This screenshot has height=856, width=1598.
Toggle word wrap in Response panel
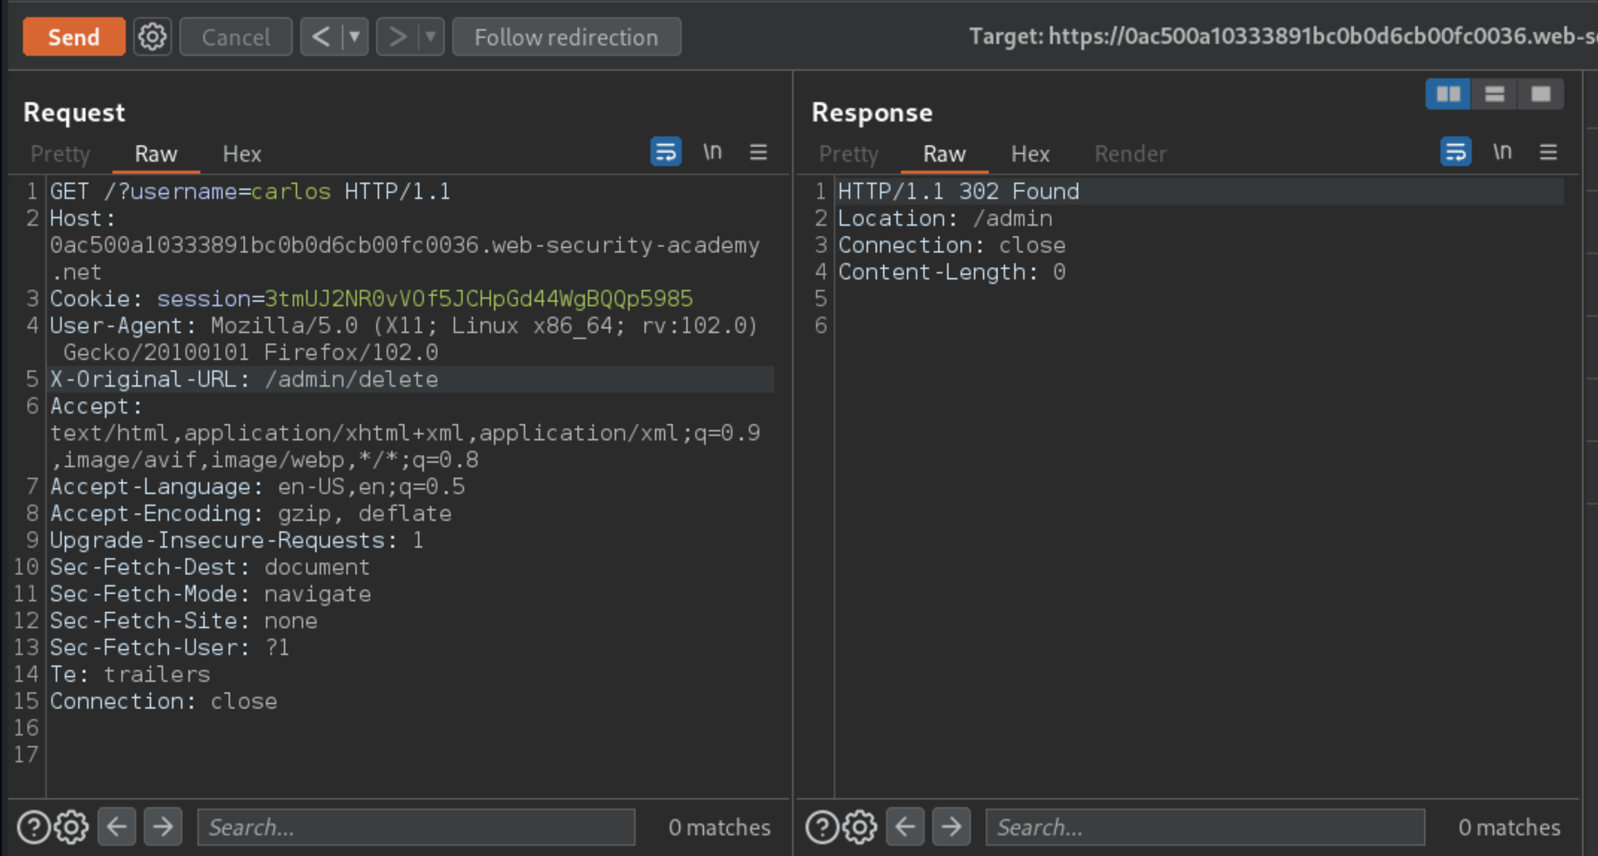(1455, 151)
